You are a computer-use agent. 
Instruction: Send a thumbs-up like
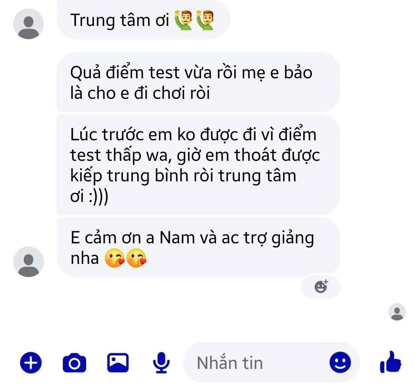[x=390, y=362]
